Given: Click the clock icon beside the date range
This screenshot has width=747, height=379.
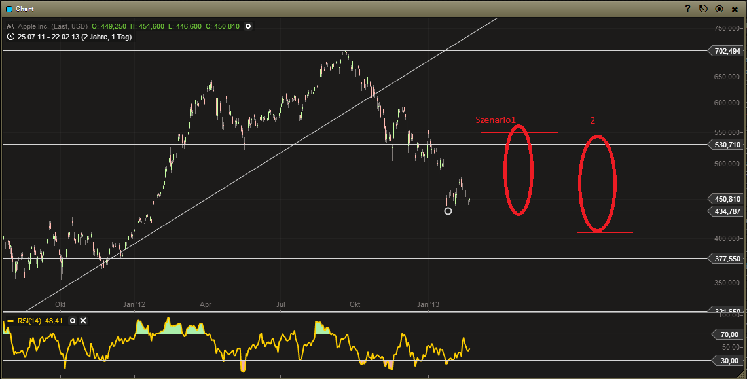Looking at the screenshot, I should coord(10,37).
